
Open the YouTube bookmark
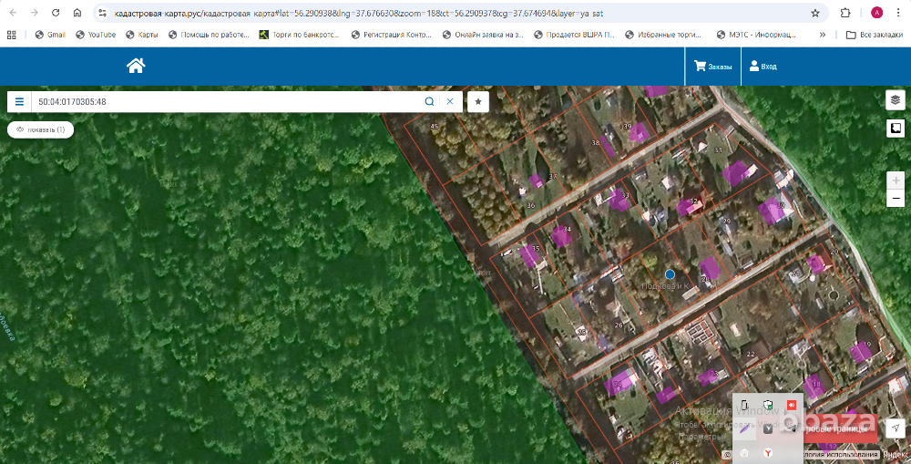pos(95,35)
